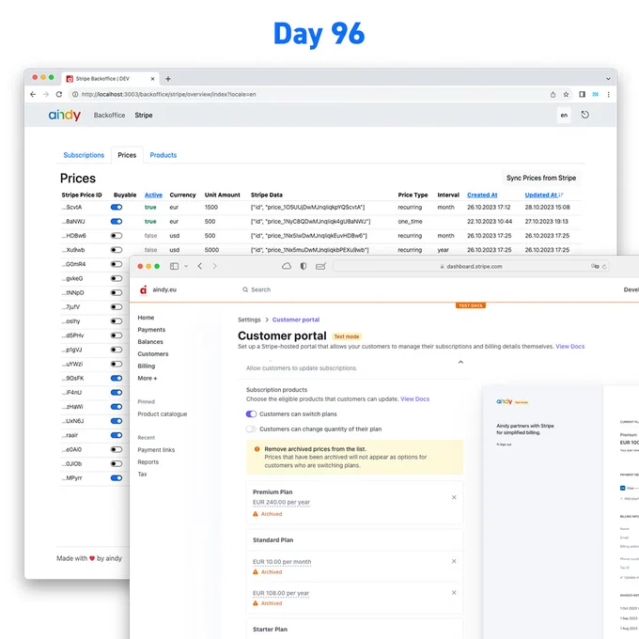This screenshot has width=639, height=639.
Task: Sort by the Created At column header
Action: pos(482,195)
